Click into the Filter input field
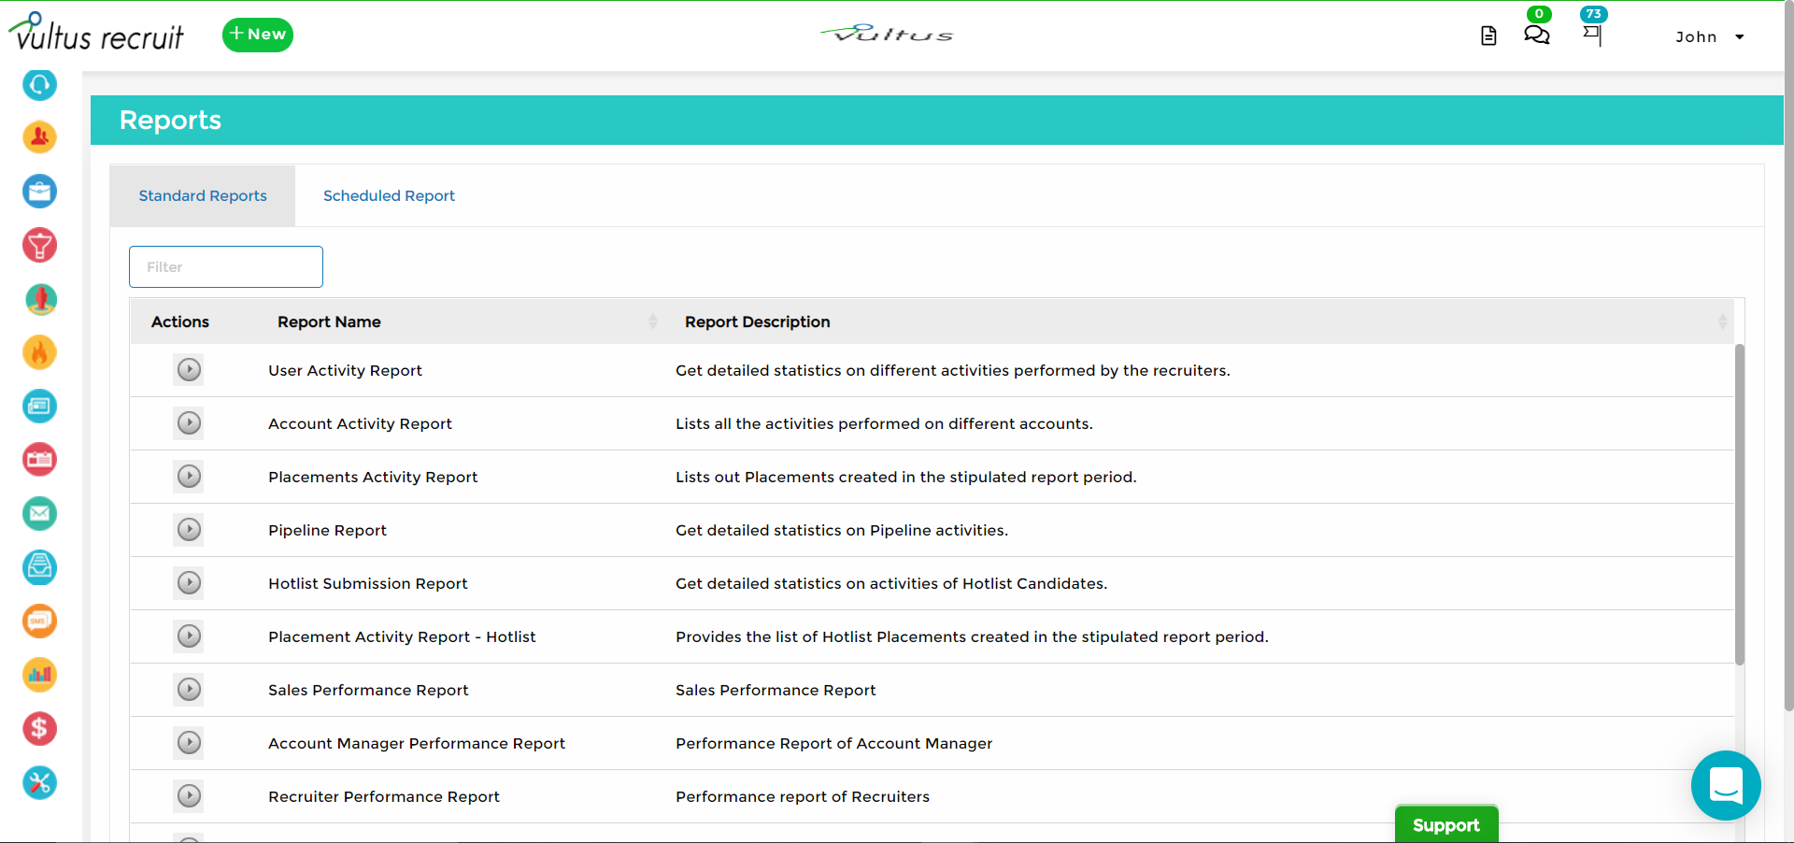Screen dimensions: 1794x843 [x=226, y=267]
